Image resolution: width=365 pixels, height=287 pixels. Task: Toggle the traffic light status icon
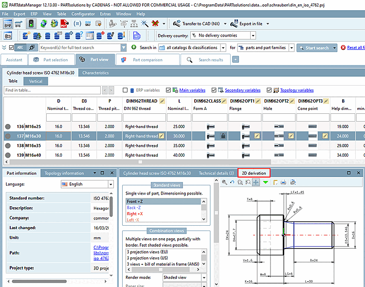[x=31, y=24]
